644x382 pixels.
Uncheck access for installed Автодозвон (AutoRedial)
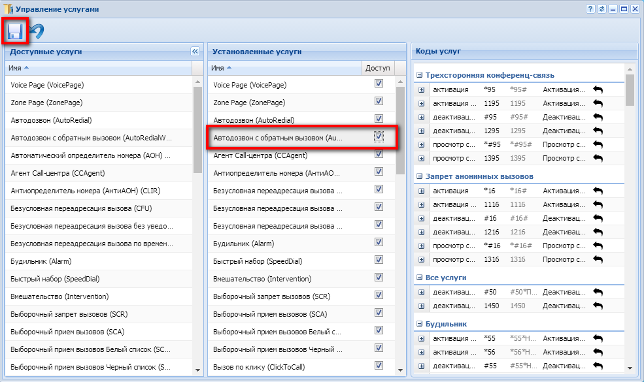pos(379,119)
